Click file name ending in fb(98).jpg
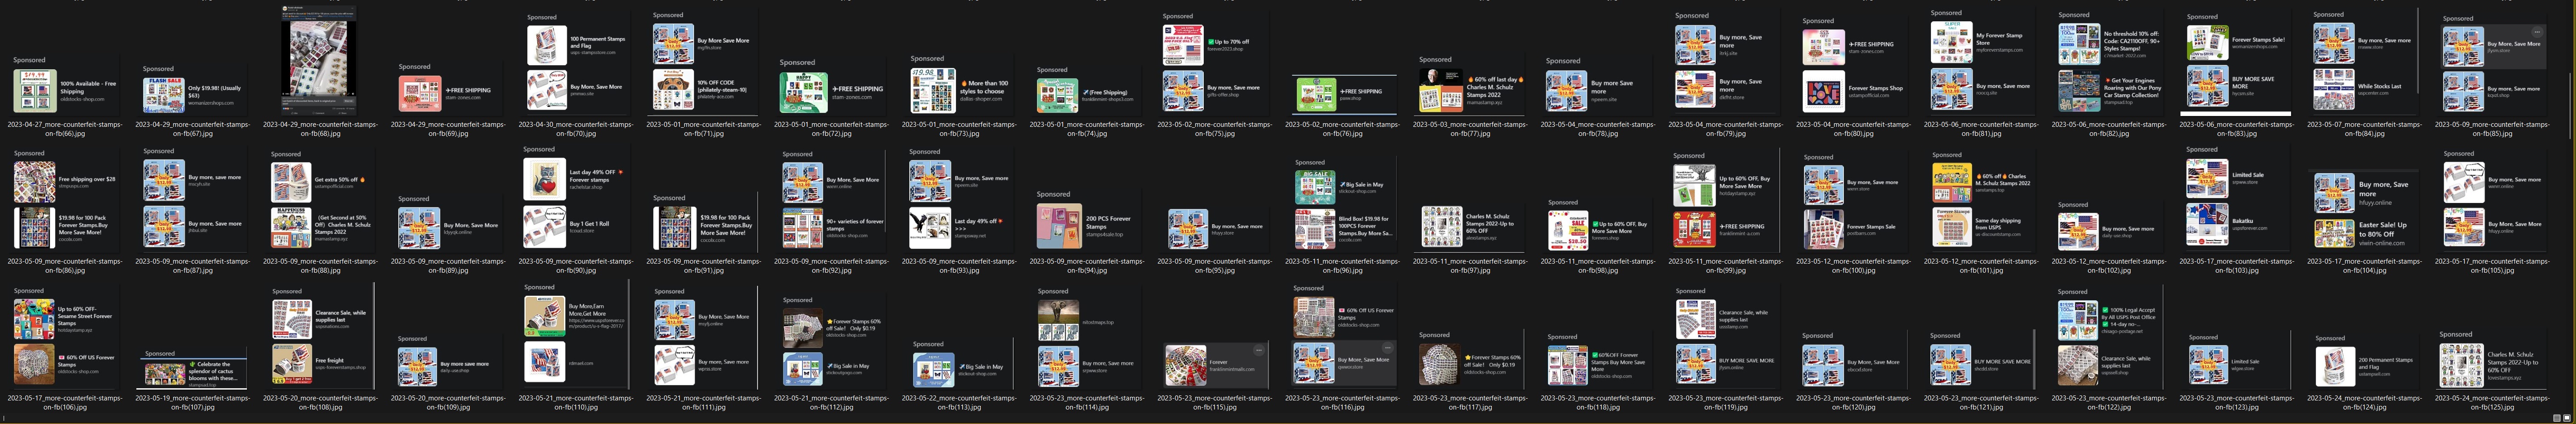2576x424 pixels. [1599, 265]
